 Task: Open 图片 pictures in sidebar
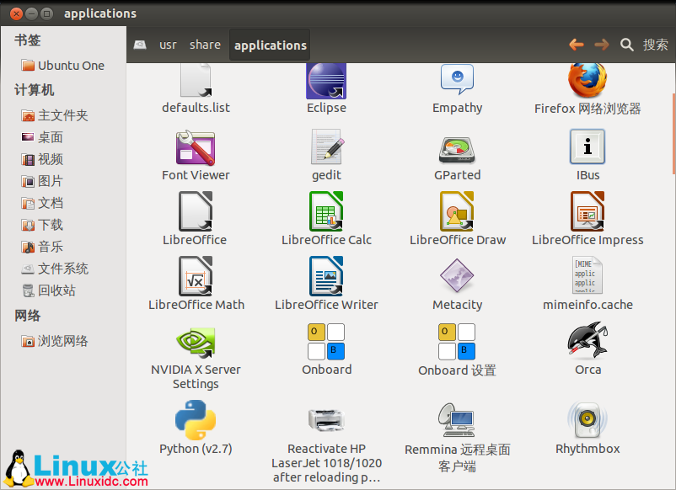(x=42, y=181)
